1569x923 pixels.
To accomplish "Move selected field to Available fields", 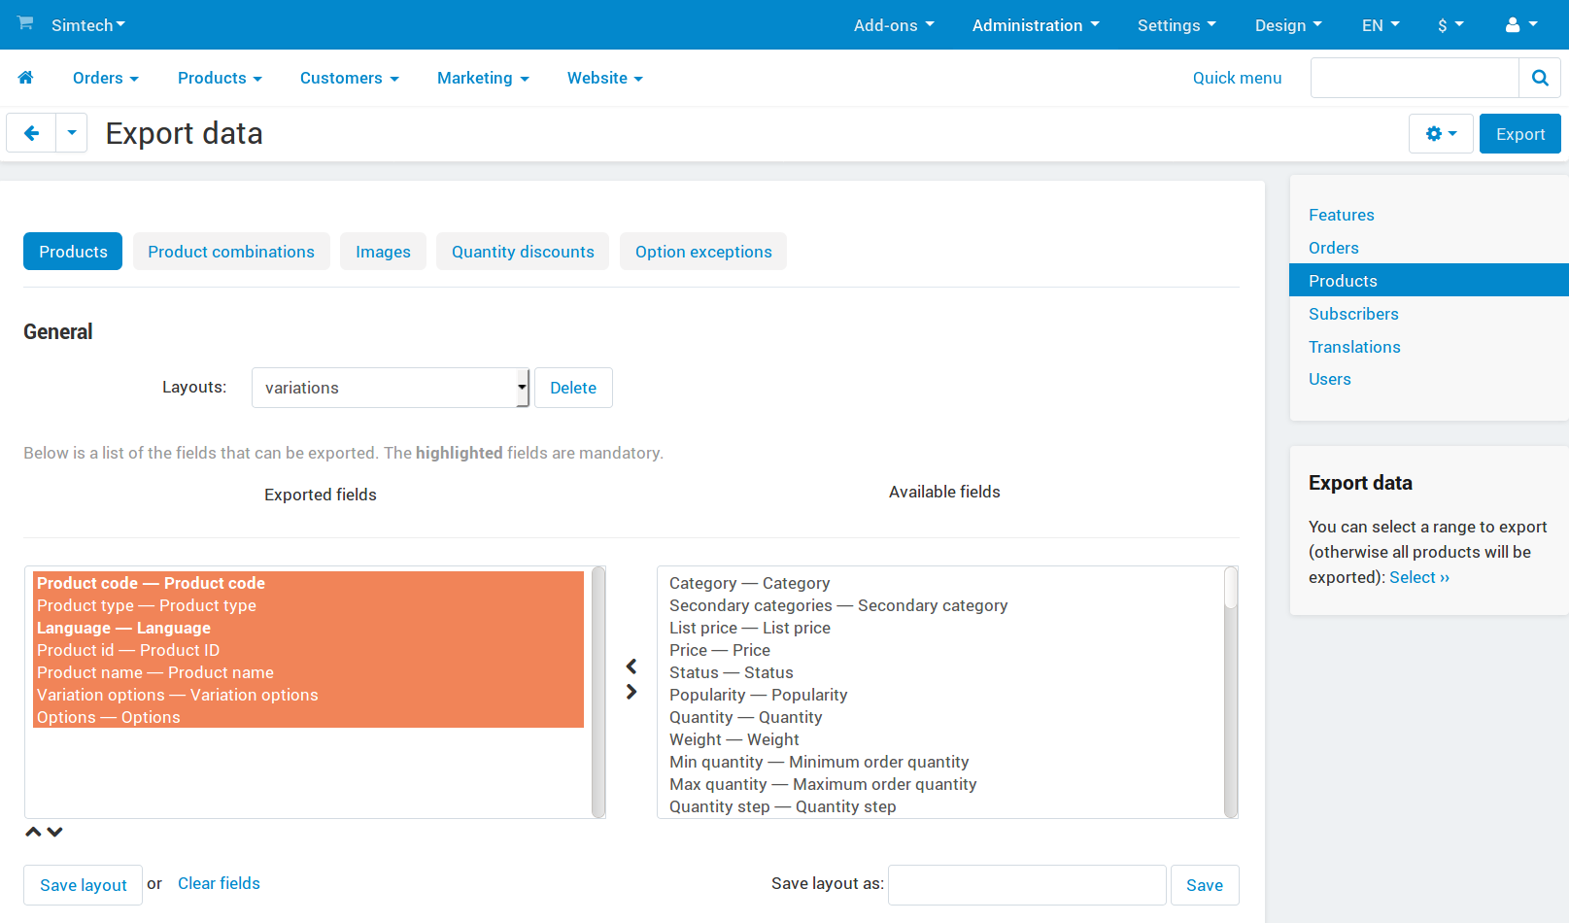I will coord(631,692).
